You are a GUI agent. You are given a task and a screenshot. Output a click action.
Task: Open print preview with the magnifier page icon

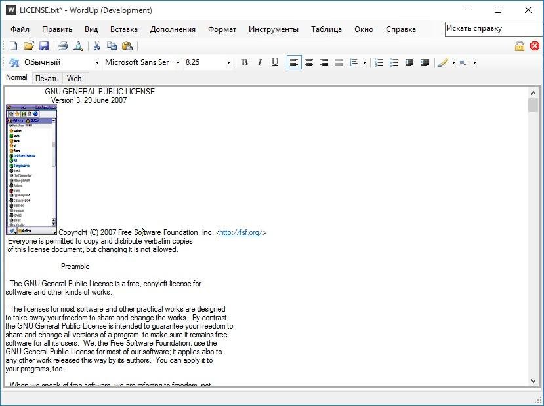[x=77, y=46]
